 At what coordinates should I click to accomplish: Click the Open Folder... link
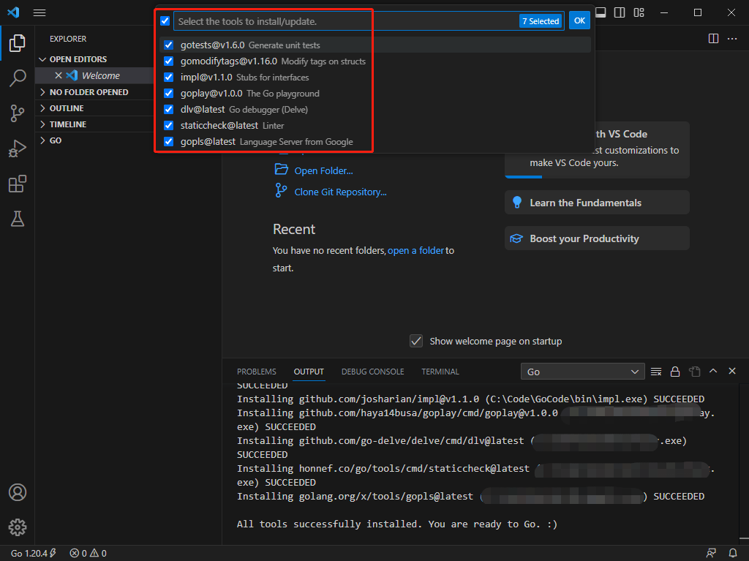(323, 170)
